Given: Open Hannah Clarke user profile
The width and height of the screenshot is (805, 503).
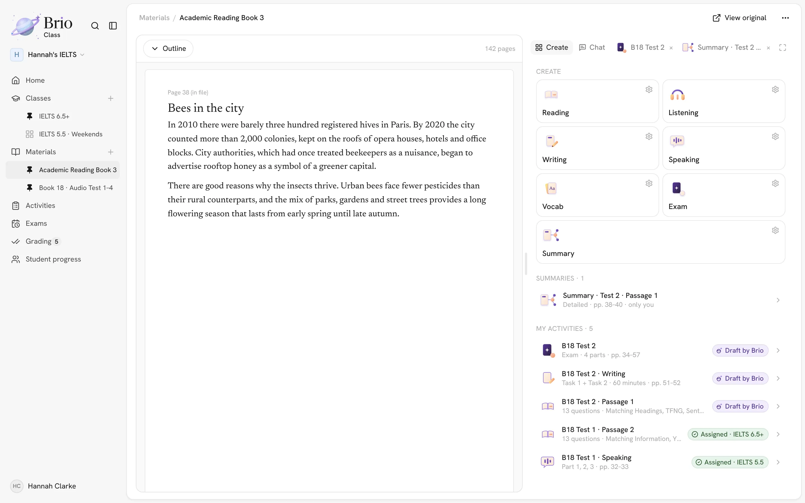Looking at the screenshot, I should coord(43,486).
